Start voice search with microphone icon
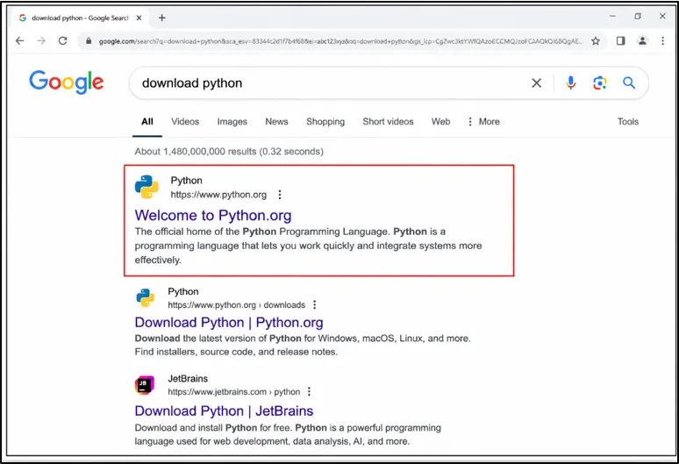Viewport: 679px width, 464px height. tap(571, 82)
